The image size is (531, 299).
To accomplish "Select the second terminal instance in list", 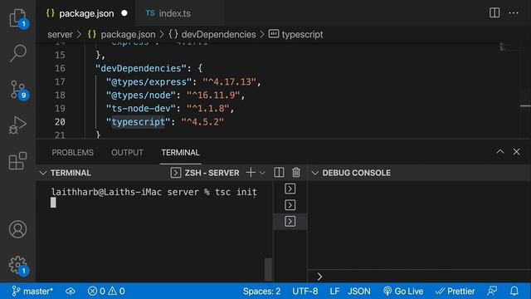I will [290, 205].
